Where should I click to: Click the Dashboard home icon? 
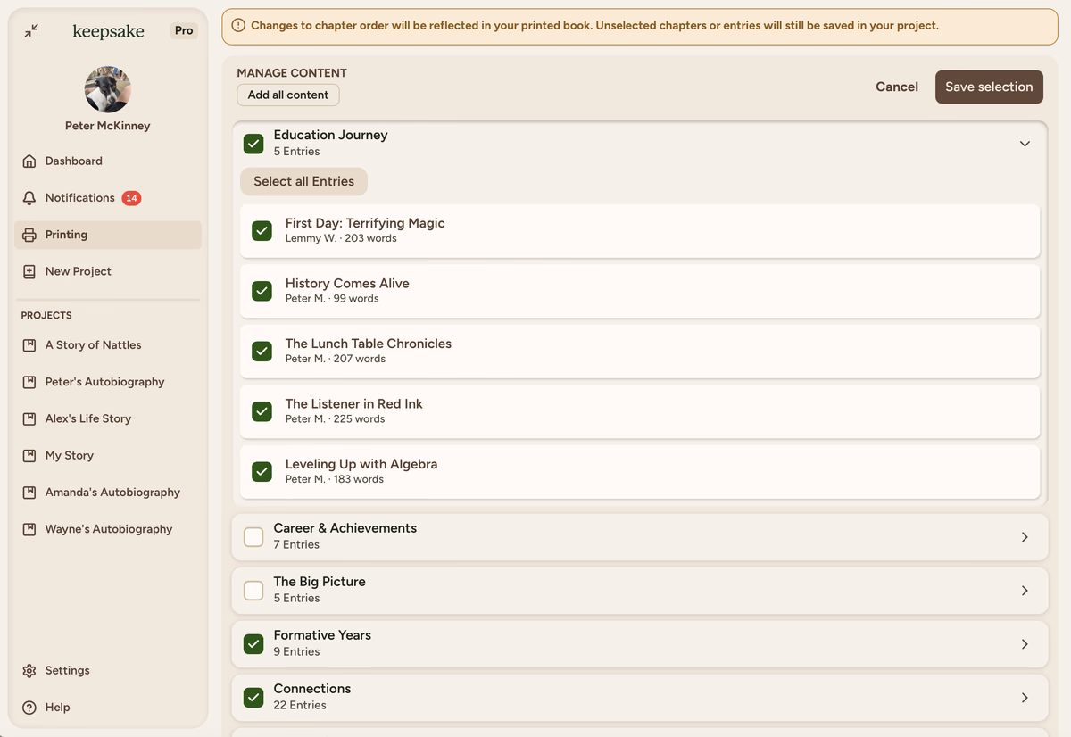coord(29,161)
